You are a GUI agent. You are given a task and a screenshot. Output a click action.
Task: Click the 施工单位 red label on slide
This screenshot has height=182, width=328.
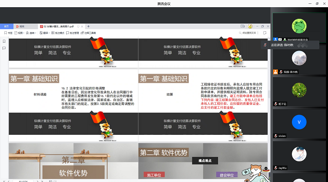154,175
